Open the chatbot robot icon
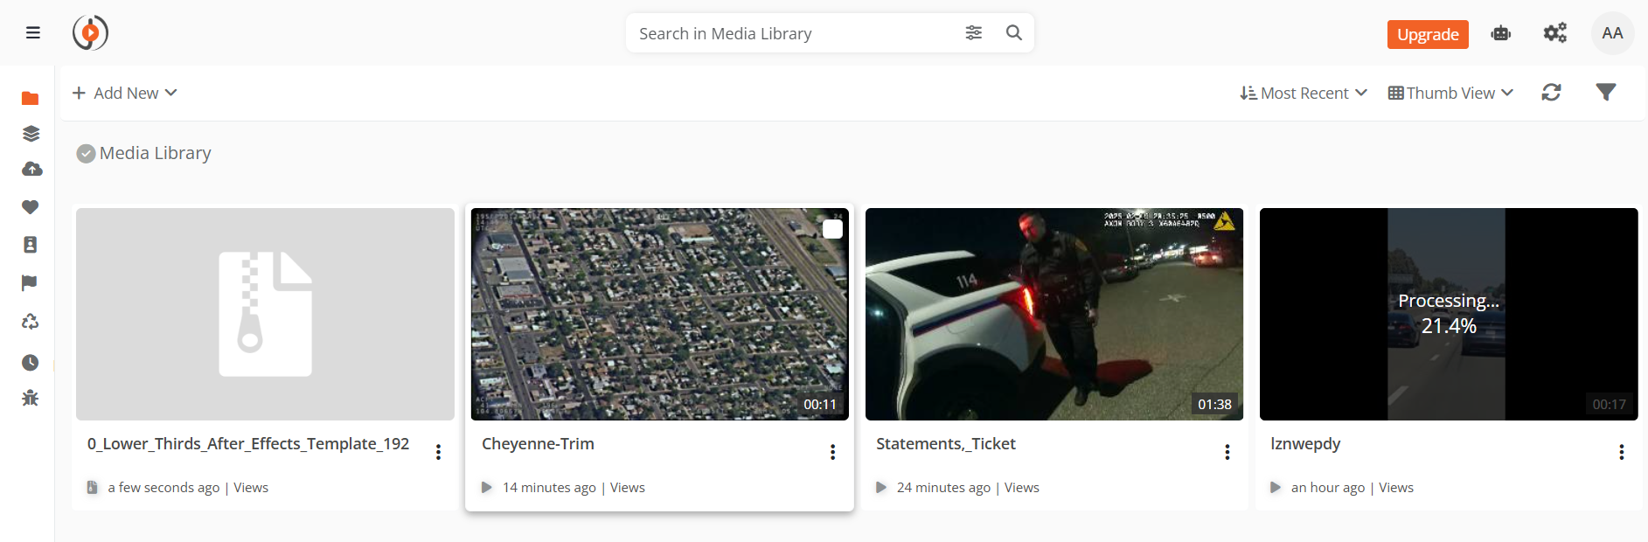Screen dimensions: 1648x542 pyautogui.click(x=1501, y=34)
